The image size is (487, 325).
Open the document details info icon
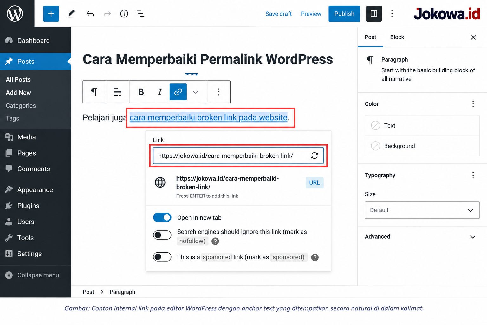coord(124,14)
